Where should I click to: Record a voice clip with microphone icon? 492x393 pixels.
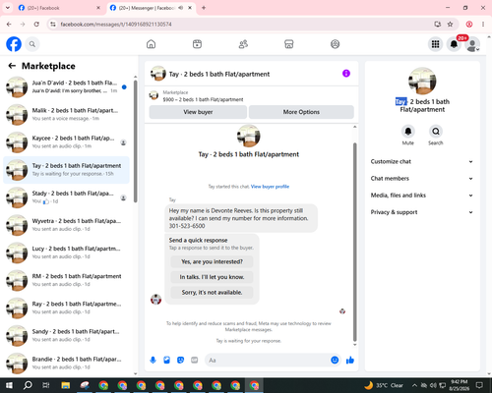click(x=153, y=361)
